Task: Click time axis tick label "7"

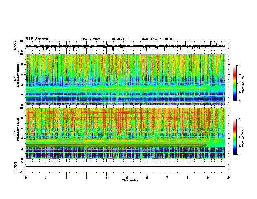Action: click(167, 178)
